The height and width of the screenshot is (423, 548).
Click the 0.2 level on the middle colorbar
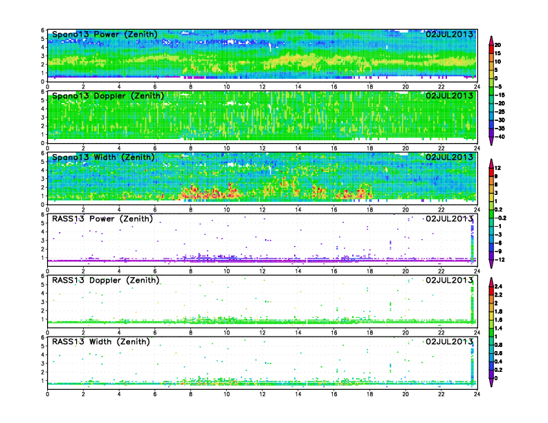[491, 211]
